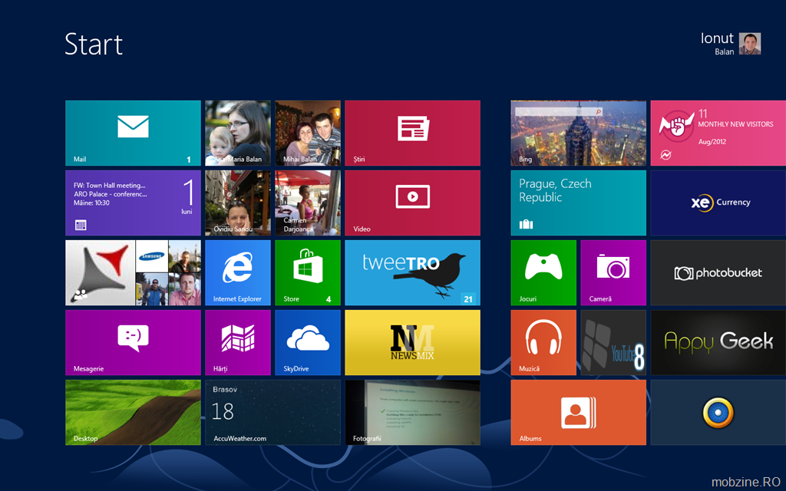Viewport: 786px width, 491px height.
Task: Click the Start heading text
Action: tap(94, 44)
